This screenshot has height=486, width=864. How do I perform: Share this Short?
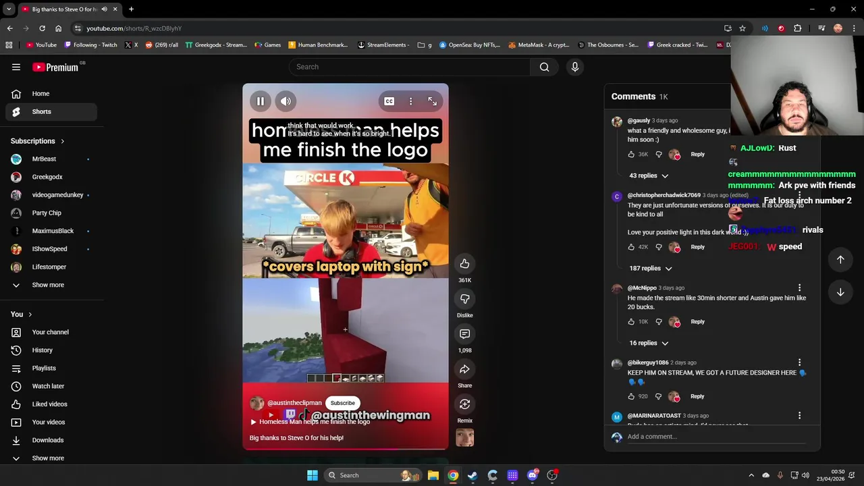464,369
